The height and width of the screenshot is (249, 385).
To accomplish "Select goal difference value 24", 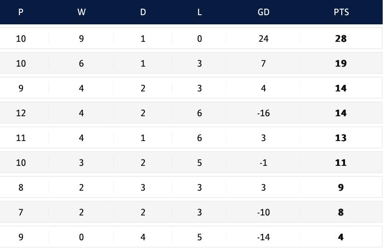I will tap(263, 39).
